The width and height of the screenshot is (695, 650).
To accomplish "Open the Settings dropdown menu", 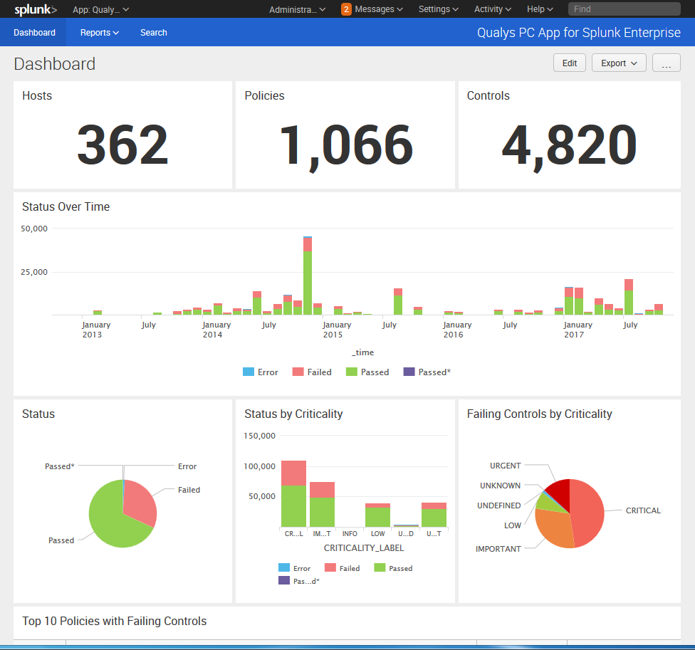I will tap(437, 9).
